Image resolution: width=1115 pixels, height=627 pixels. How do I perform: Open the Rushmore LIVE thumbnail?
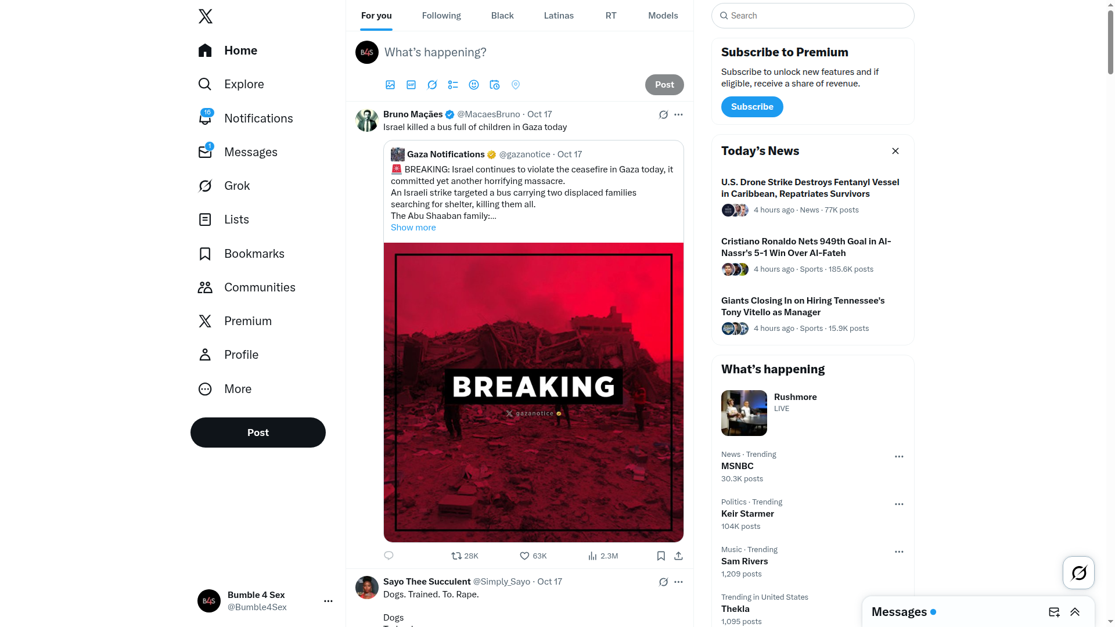point(744,413)
